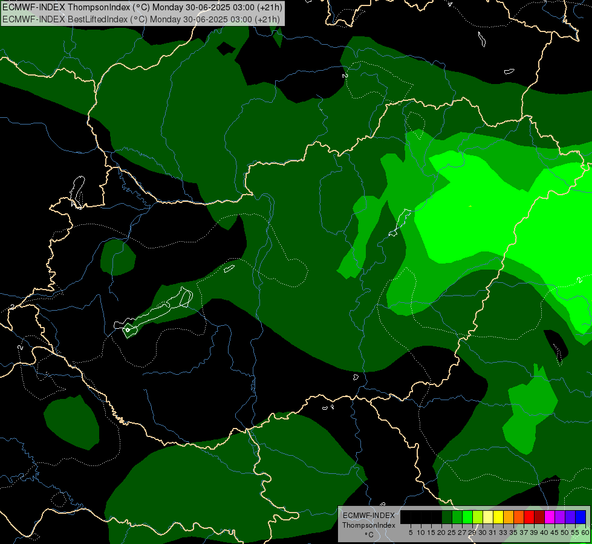The height and width of the screenshot is (544, 592).
Task: Click the legend tick label 39
Action: coord(534,533)
